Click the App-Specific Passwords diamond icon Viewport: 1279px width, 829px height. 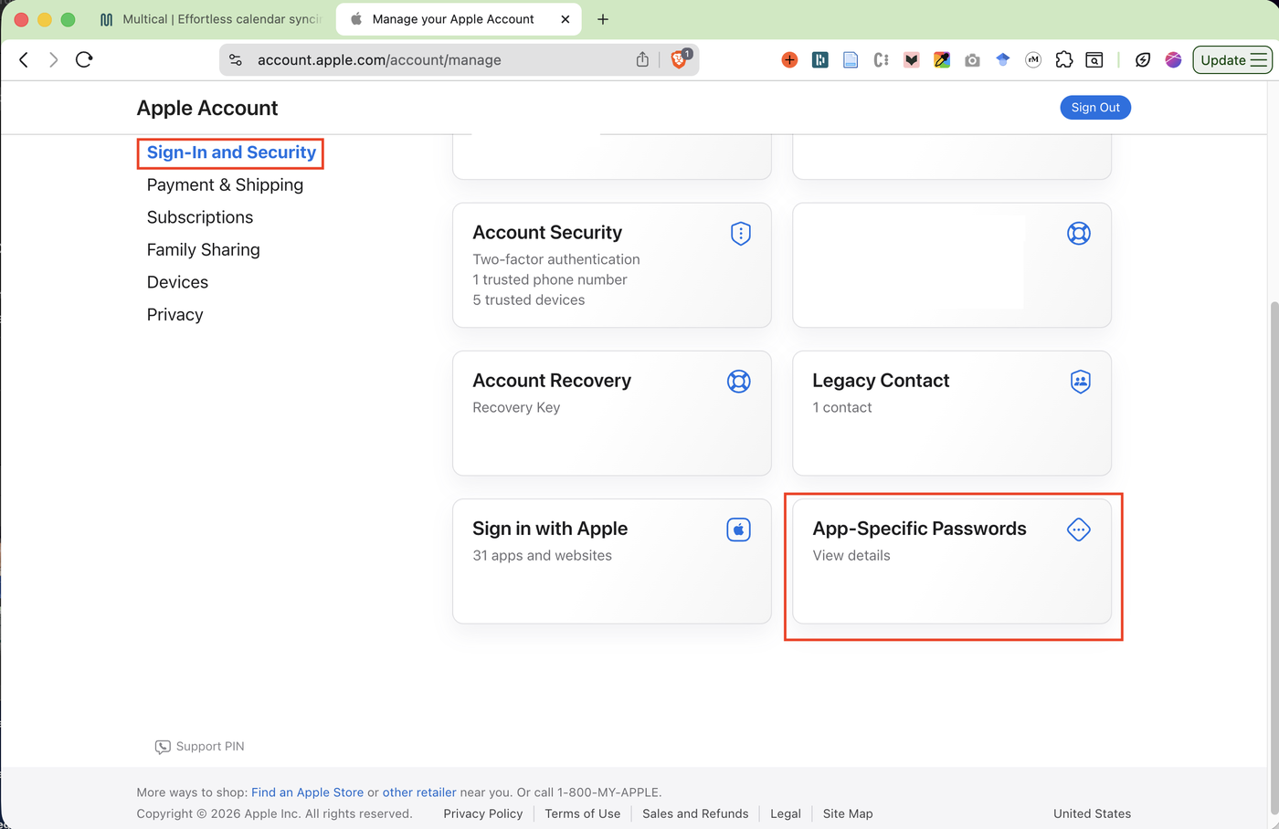1079,530
